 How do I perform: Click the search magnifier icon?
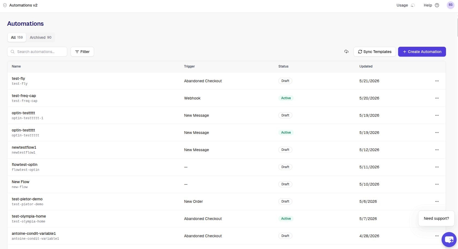[13, 52]
